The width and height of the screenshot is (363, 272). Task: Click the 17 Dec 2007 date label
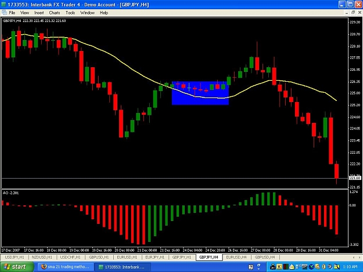coord(10,250)
